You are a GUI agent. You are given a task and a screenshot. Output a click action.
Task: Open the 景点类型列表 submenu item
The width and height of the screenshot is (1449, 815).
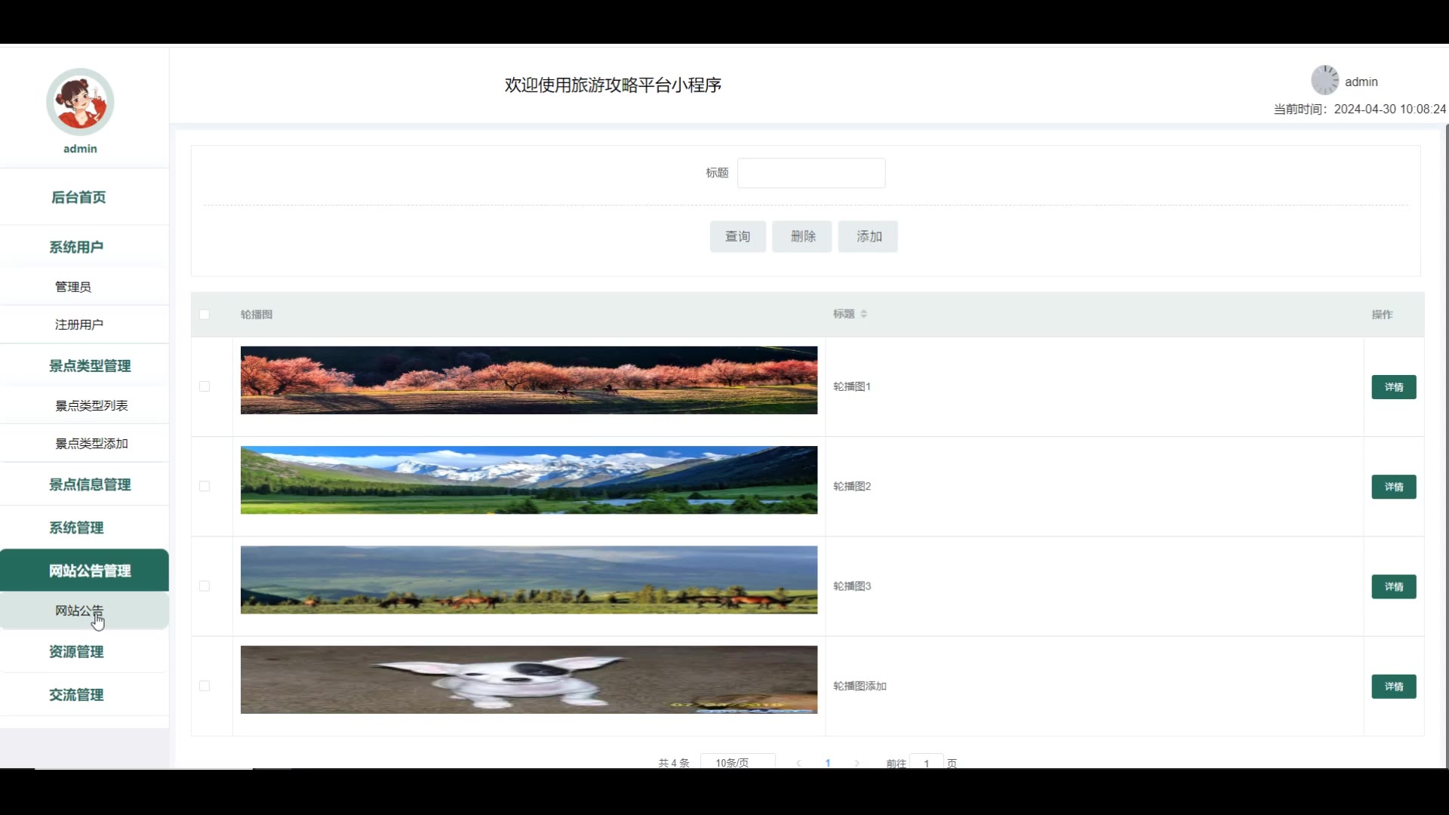[91, 405]
